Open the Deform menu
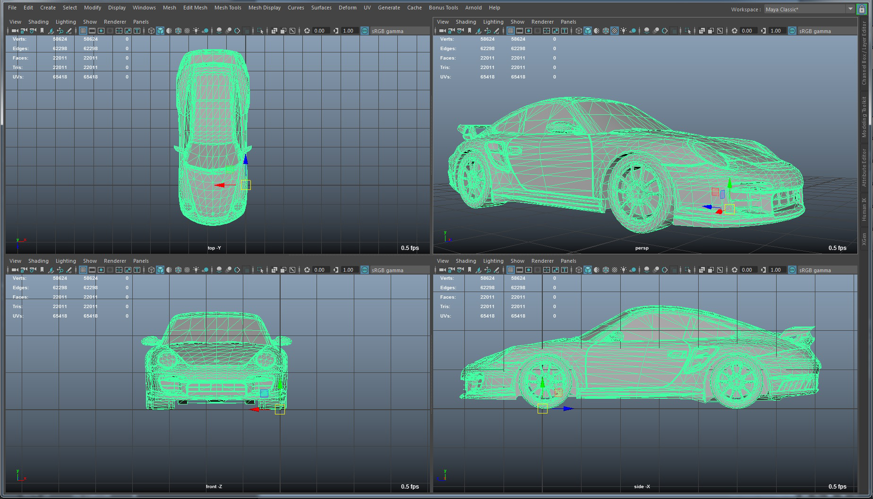This screenshot has width=873, height=499. [348, 8]
